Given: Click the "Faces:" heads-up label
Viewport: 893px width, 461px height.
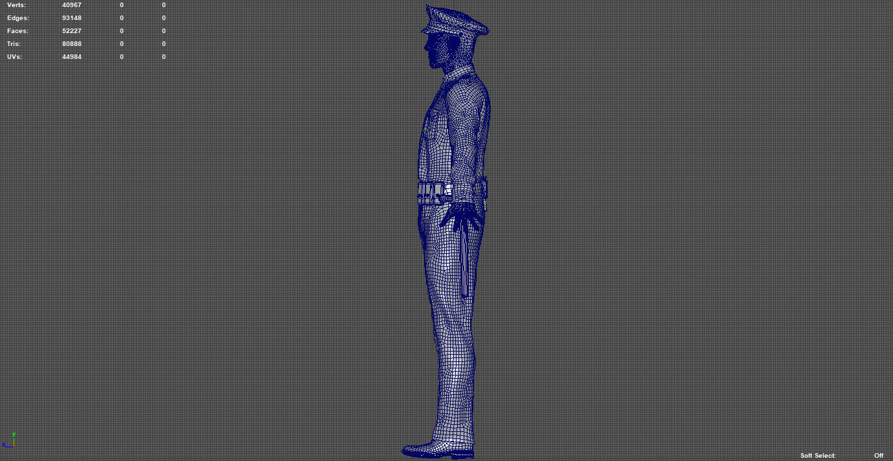Looking at the screenshot, I should (x=17, y=31).
